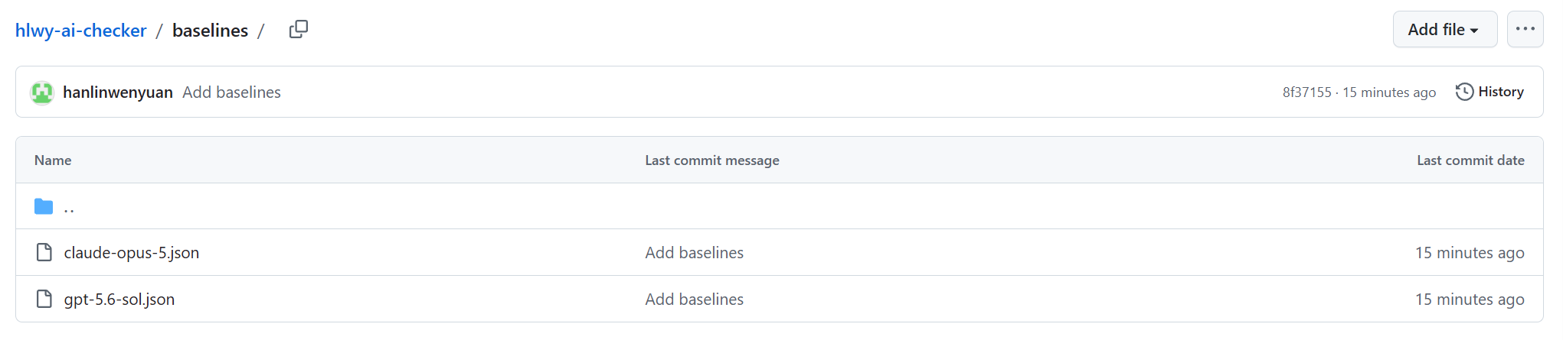Navigate up via the double-dot entry
This screenshot has height=340, width=1563.
pos(69,207)
